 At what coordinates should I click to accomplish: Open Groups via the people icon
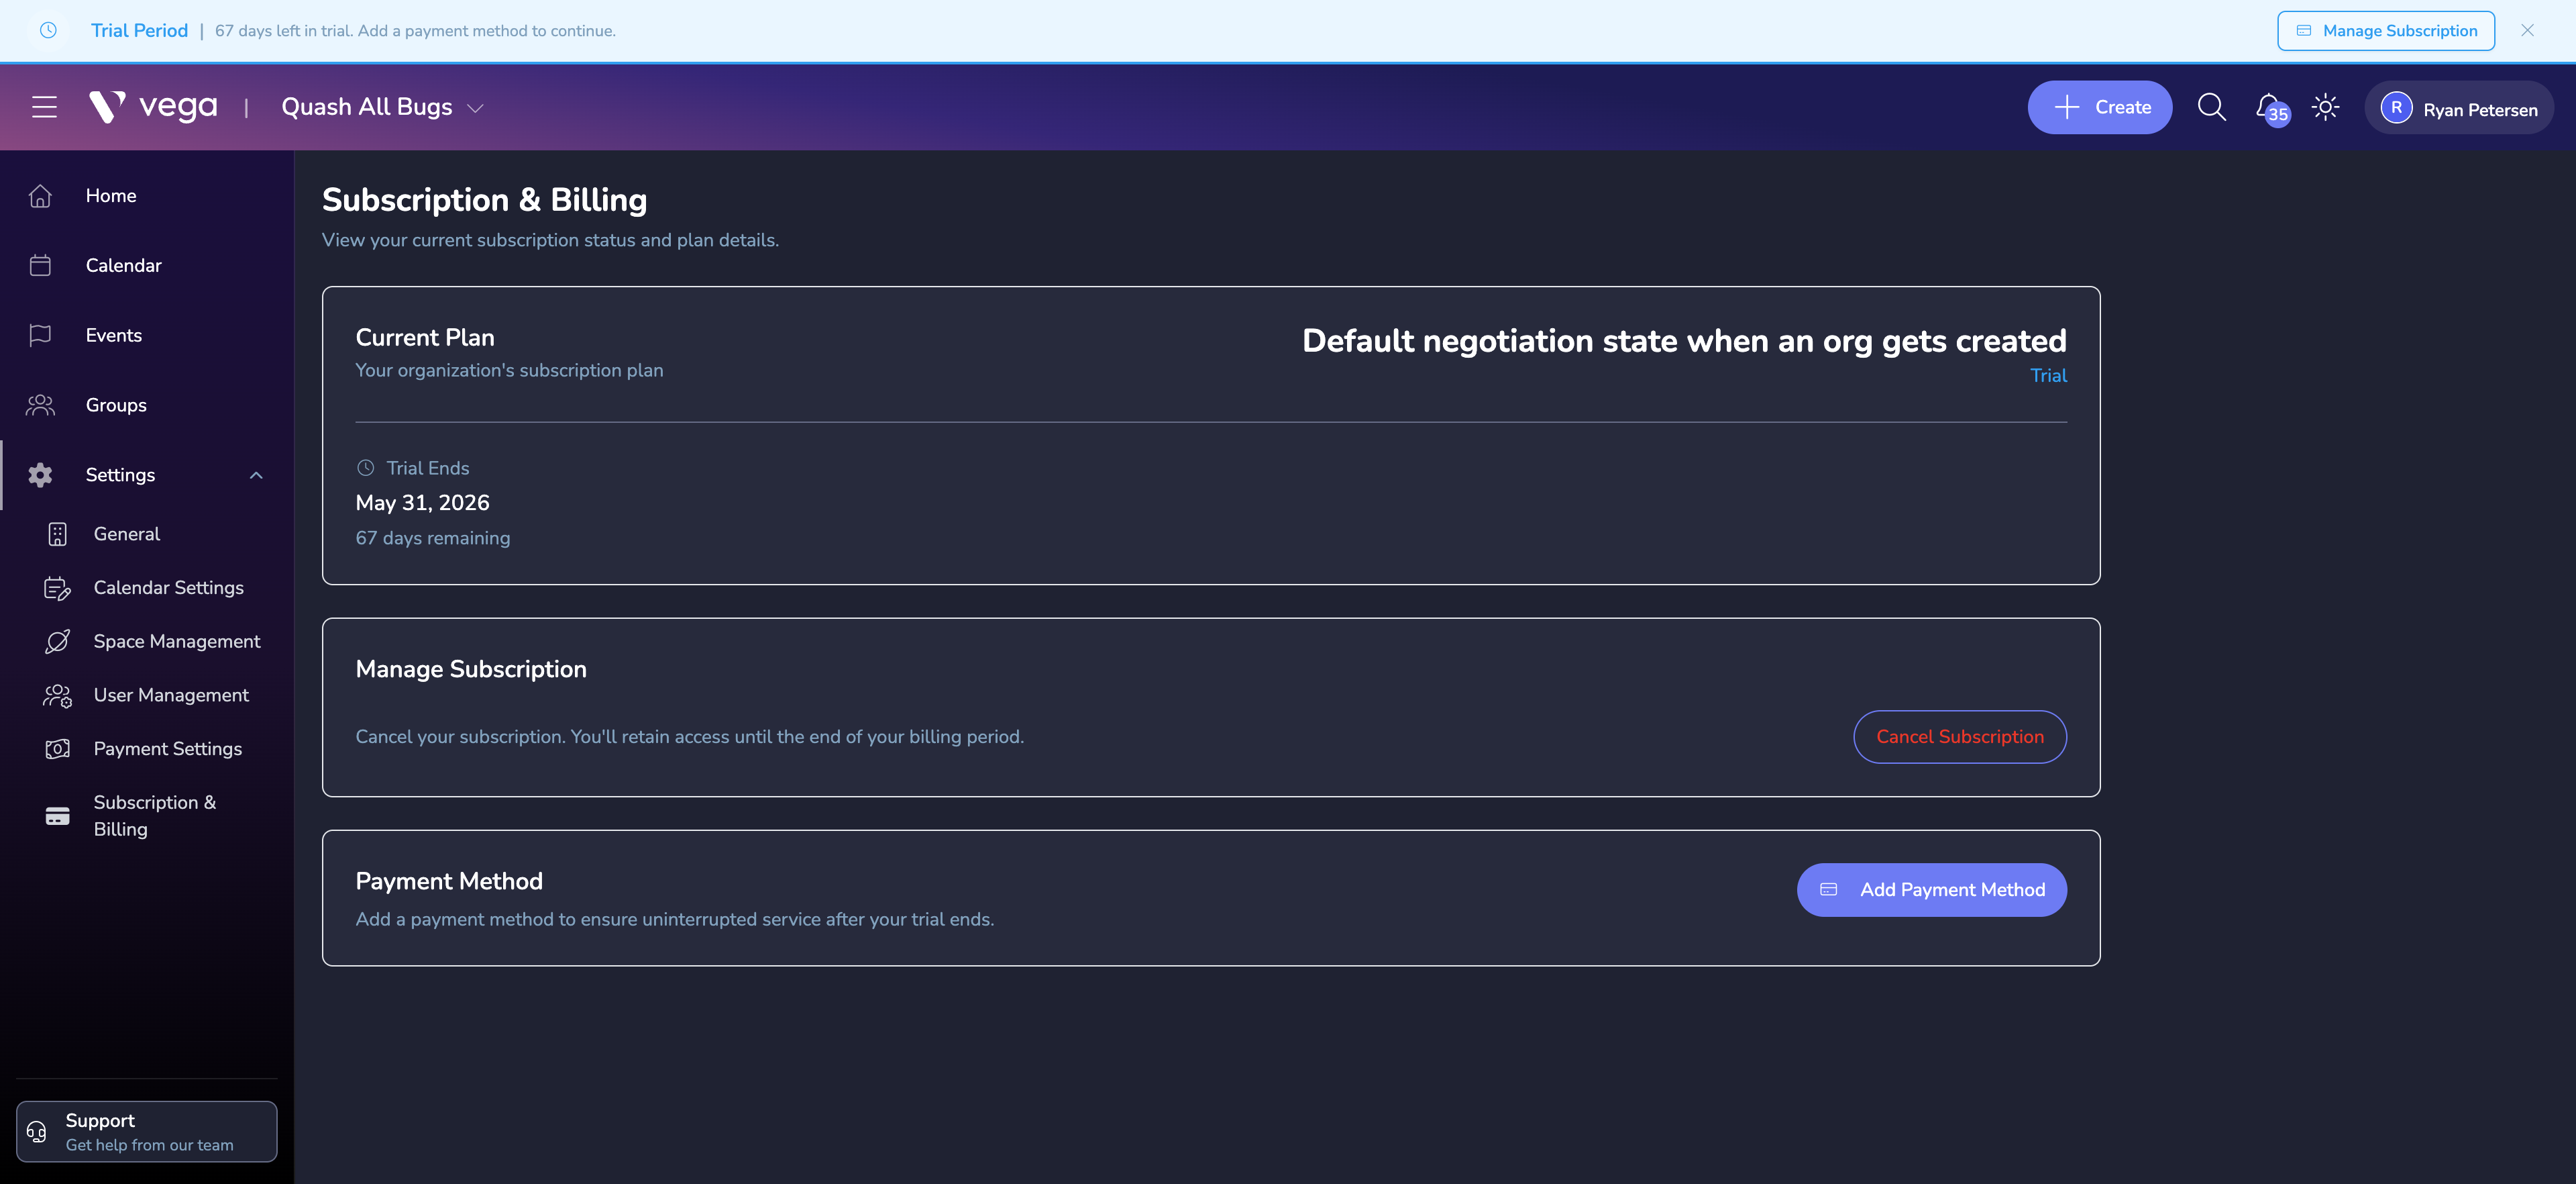40,404
